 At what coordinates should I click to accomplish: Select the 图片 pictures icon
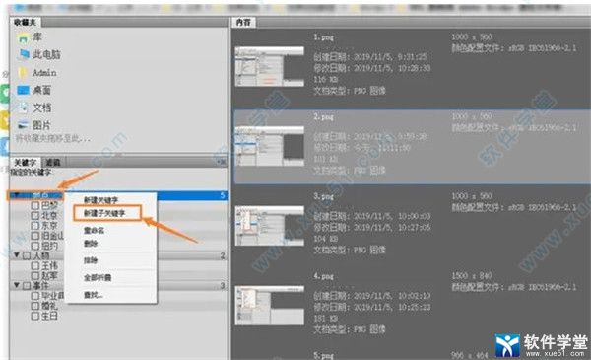point(23,125)
